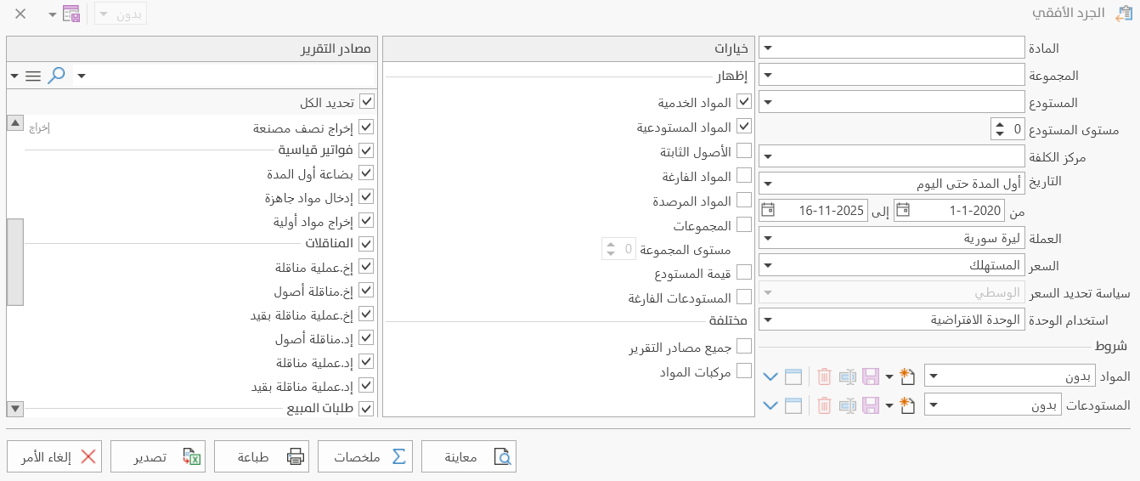This screenshot has height=481, width=1140.
Task: Uncheck المناقلات group checkbox
Action: 366,244
